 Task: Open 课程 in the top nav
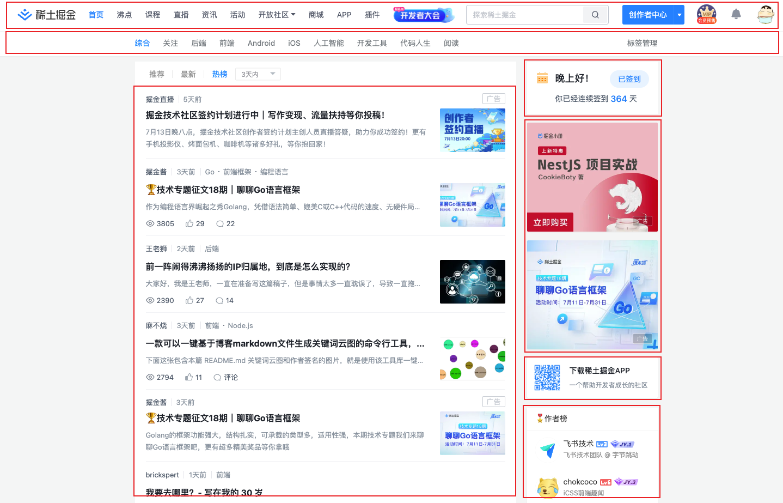point(152,15)
